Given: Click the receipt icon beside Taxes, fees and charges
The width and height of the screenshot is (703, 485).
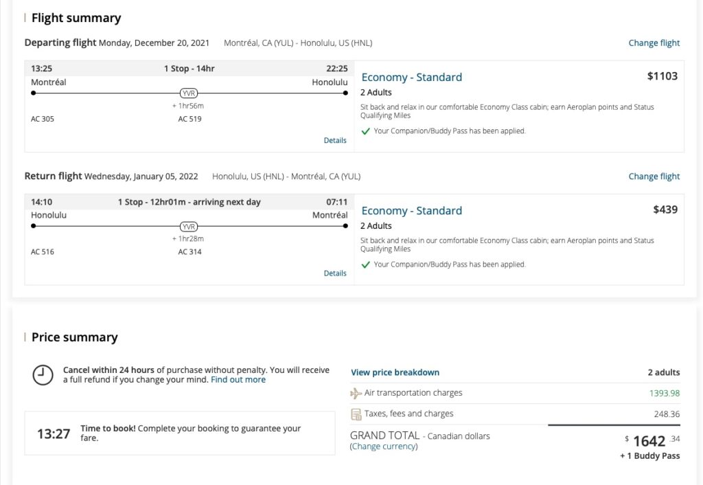Looking at the screenshot, I should click(x=356, y=414).
